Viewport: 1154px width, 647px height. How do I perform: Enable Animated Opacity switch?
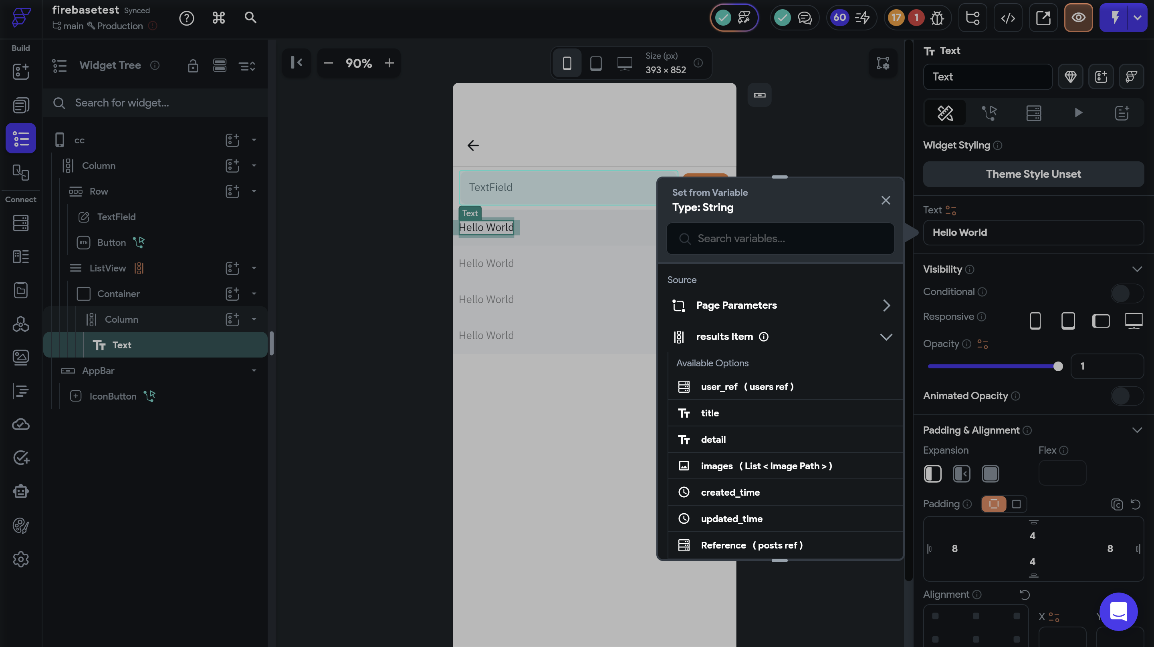1127,396
